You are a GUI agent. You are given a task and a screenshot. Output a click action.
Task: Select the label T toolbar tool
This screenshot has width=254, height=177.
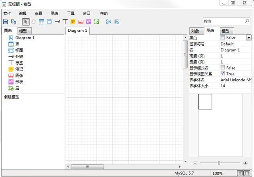(x=65, y=21)
